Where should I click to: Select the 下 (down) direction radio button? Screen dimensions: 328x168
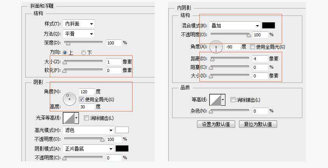tap(83, 52)
